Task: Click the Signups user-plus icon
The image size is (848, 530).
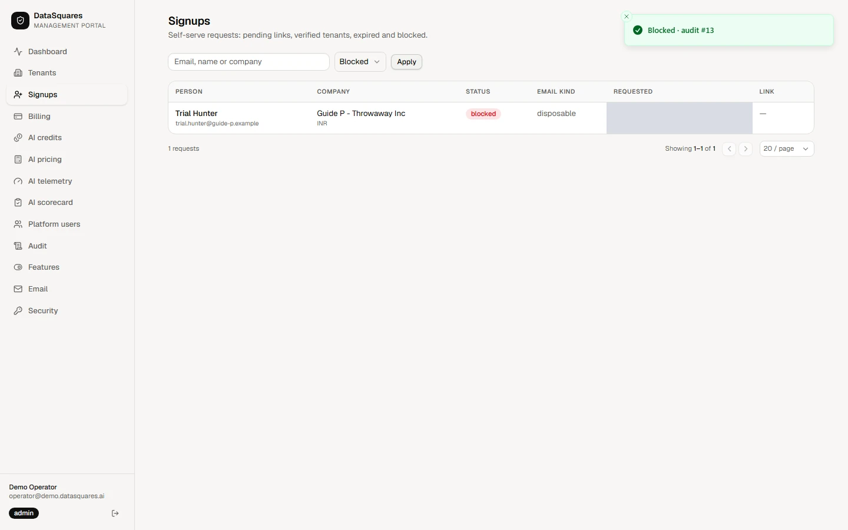Action: click(18, 95)
